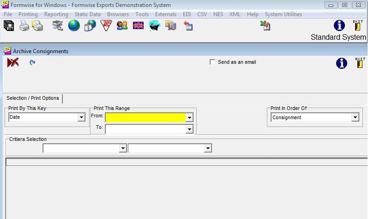Image resolution: width=368 pixels, height=219 pixels.
Task: Expand the Print By This Key dropdown
Action: click(x=81, y=118)
